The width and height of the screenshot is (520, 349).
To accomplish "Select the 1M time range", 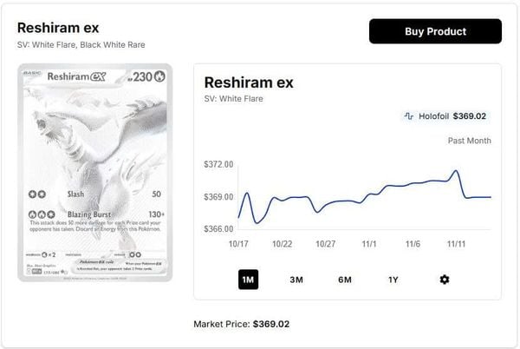I will click(x=248, y=280).
